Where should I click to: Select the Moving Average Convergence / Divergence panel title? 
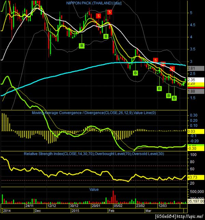(94, 113)
